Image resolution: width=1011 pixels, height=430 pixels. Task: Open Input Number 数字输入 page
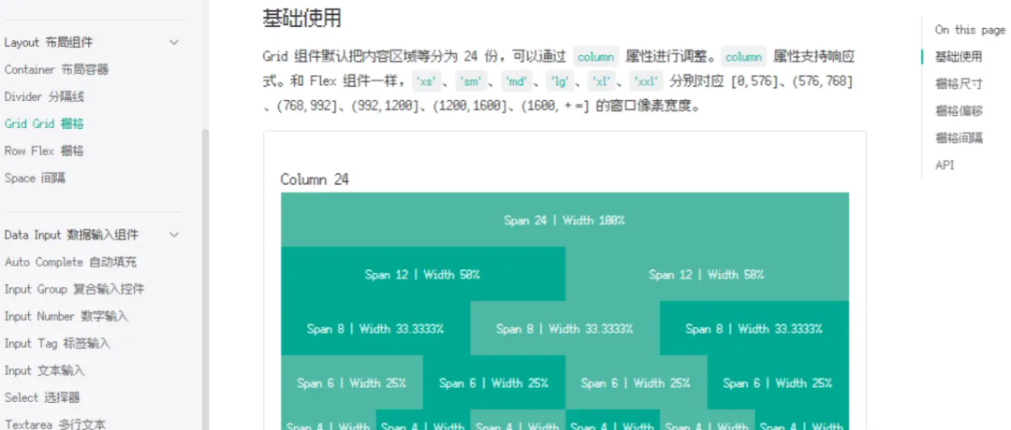point(66,316)
